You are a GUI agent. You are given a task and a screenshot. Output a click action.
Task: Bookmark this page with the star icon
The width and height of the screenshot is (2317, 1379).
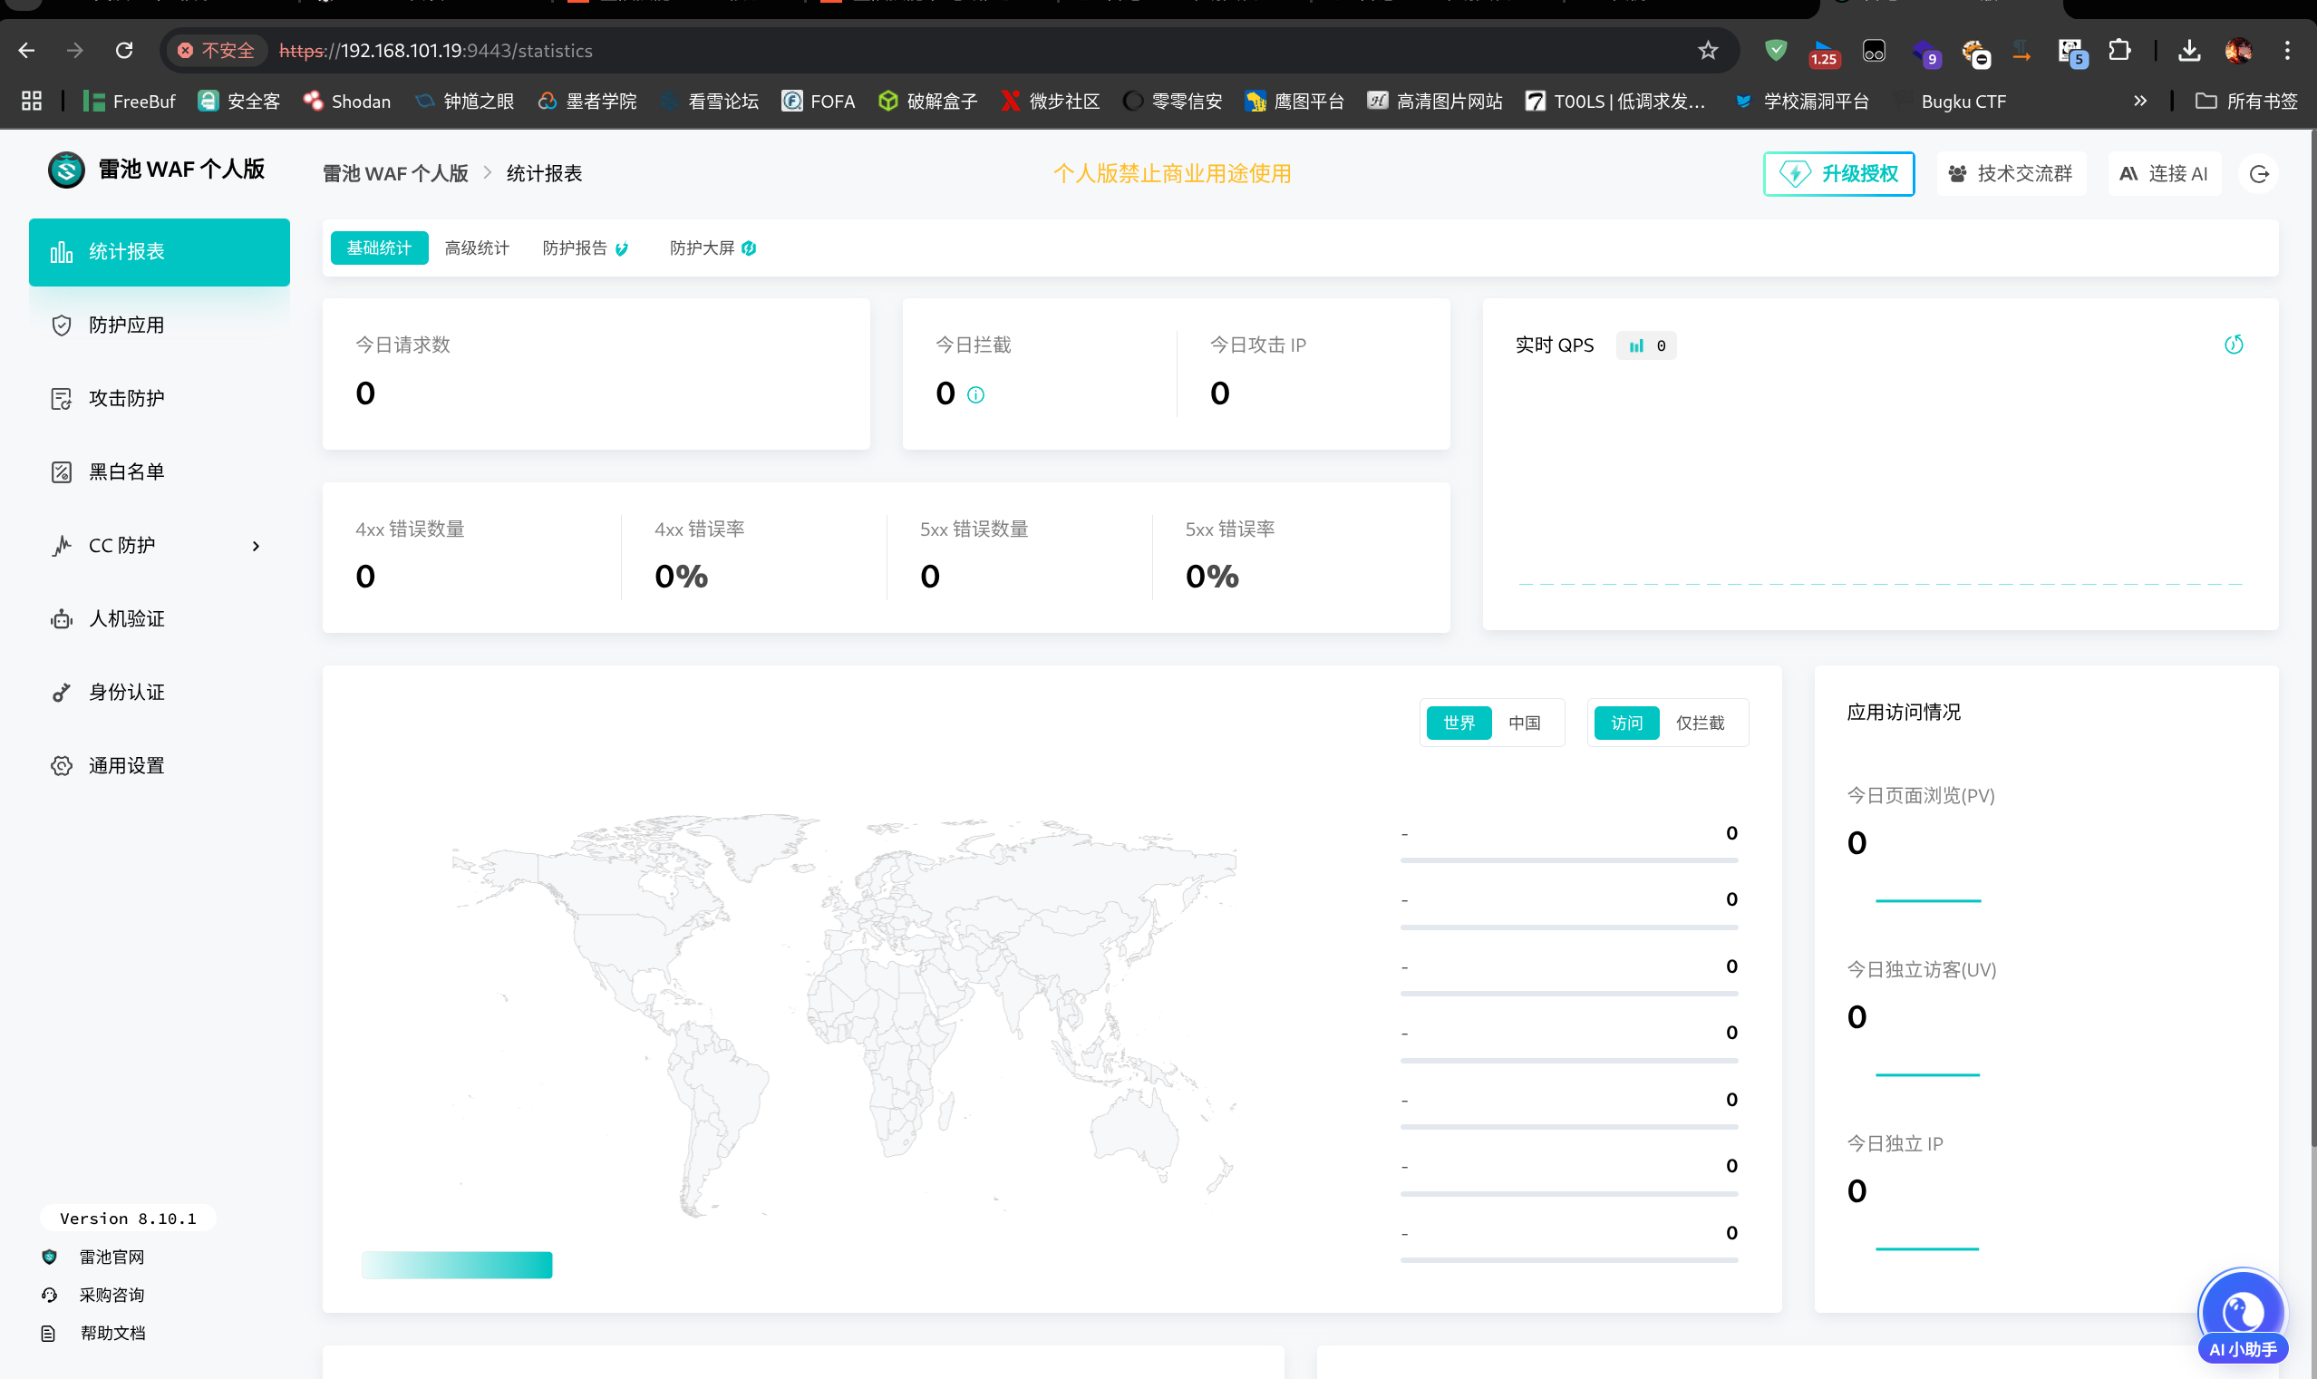pos(1708,50)
